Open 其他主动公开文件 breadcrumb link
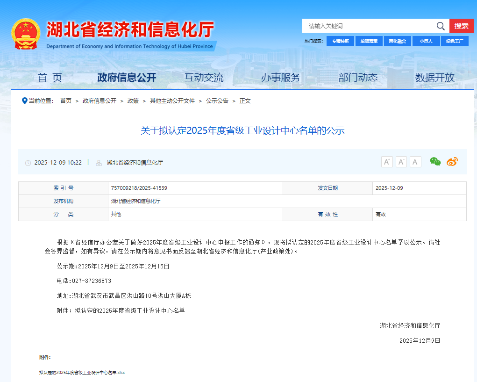 pos(172,101)
